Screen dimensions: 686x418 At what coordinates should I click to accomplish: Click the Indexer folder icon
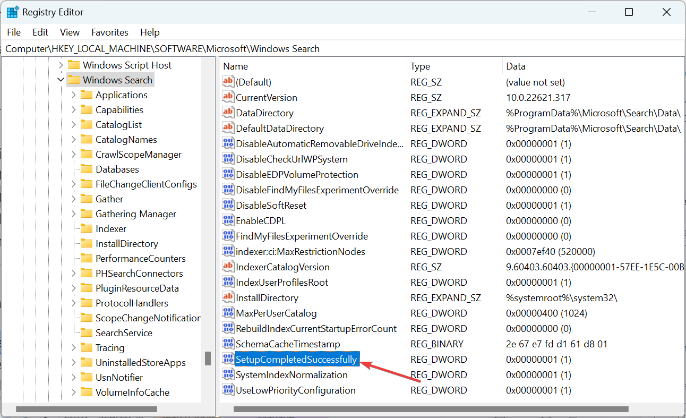click(x=87, y=228)
